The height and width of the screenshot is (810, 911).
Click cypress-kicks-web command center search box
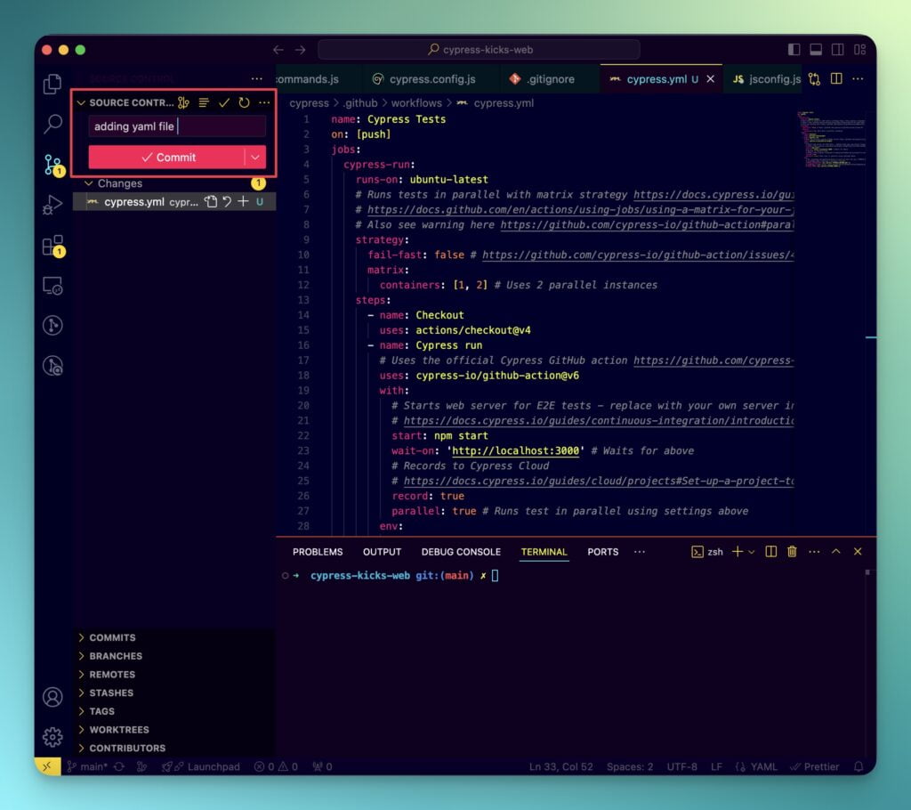point(480,50)
